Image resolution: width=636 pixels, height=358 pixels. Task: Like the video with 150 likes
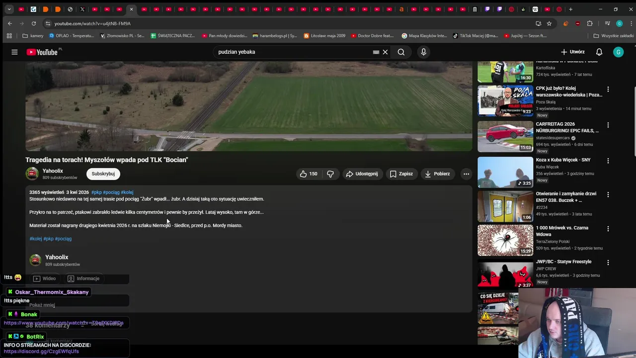(308, 174)
